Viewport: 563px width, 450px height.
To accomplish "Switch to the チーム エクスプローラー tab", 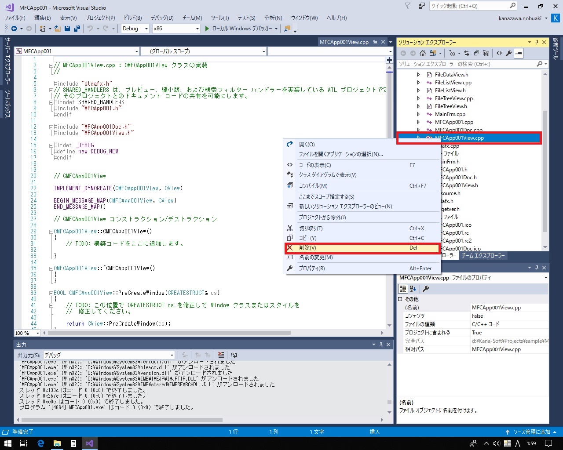I will point(483,255).
